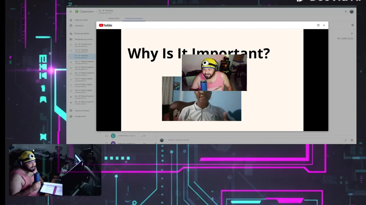Click the private comment input field
Viewport: 366px width, 205px height.
pyautogui.click(x=254, y=140)
